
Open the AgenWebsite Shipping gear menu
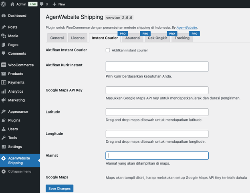coord(4,159)
